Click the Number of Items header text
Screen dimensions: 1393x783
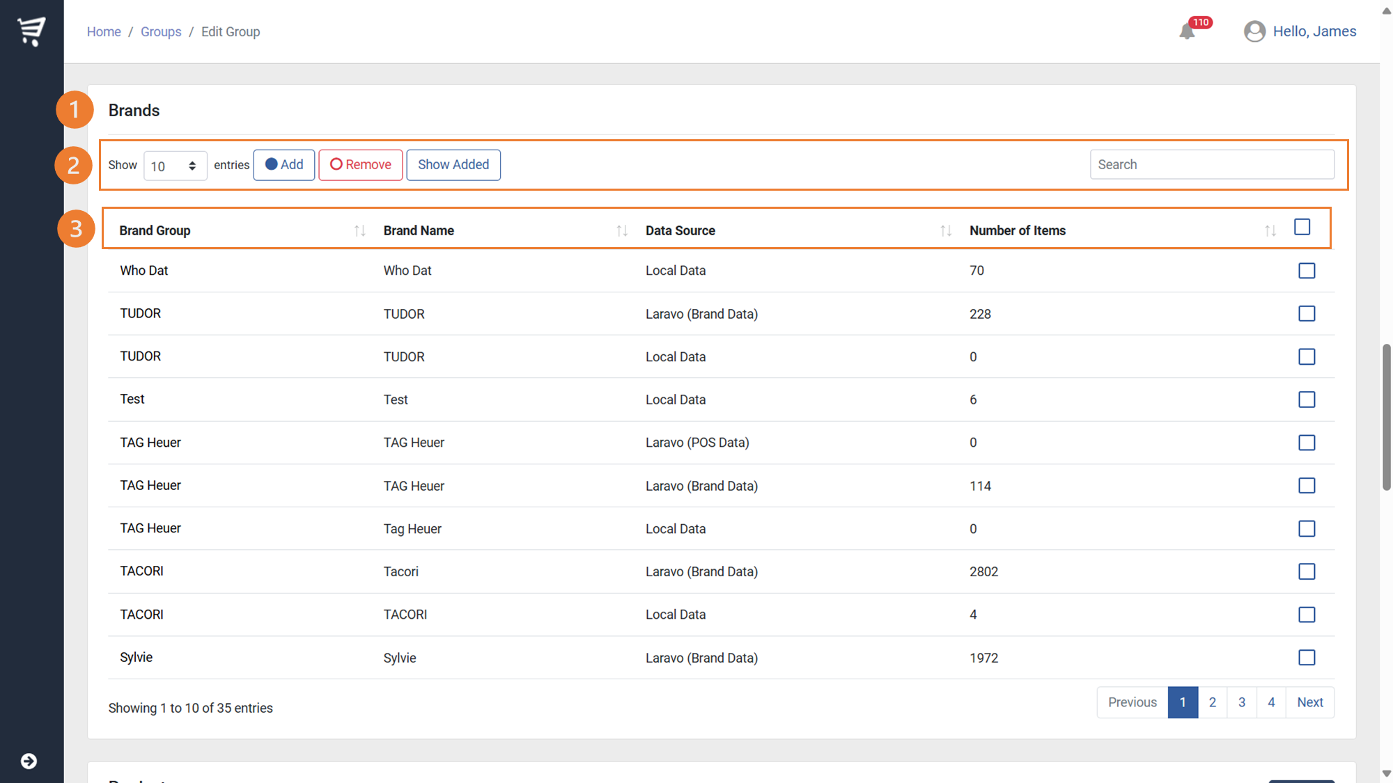(x=1018, y=230)
